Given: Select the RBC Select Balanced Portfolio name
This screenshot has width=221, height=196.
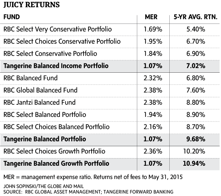Looking at the screenshot, I should 45,115.
